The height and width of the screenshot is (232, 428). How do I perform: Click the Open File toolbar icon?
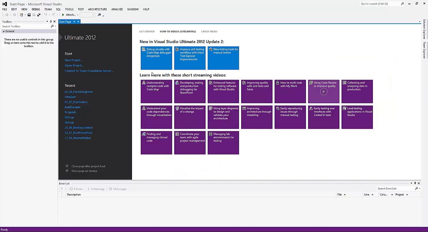[x=29, y=15]
